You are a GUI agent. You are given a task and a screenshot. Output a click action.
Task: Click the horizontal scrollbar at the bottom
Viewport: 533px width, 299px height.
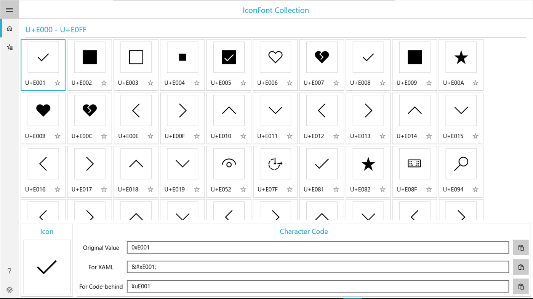point(352,298)
